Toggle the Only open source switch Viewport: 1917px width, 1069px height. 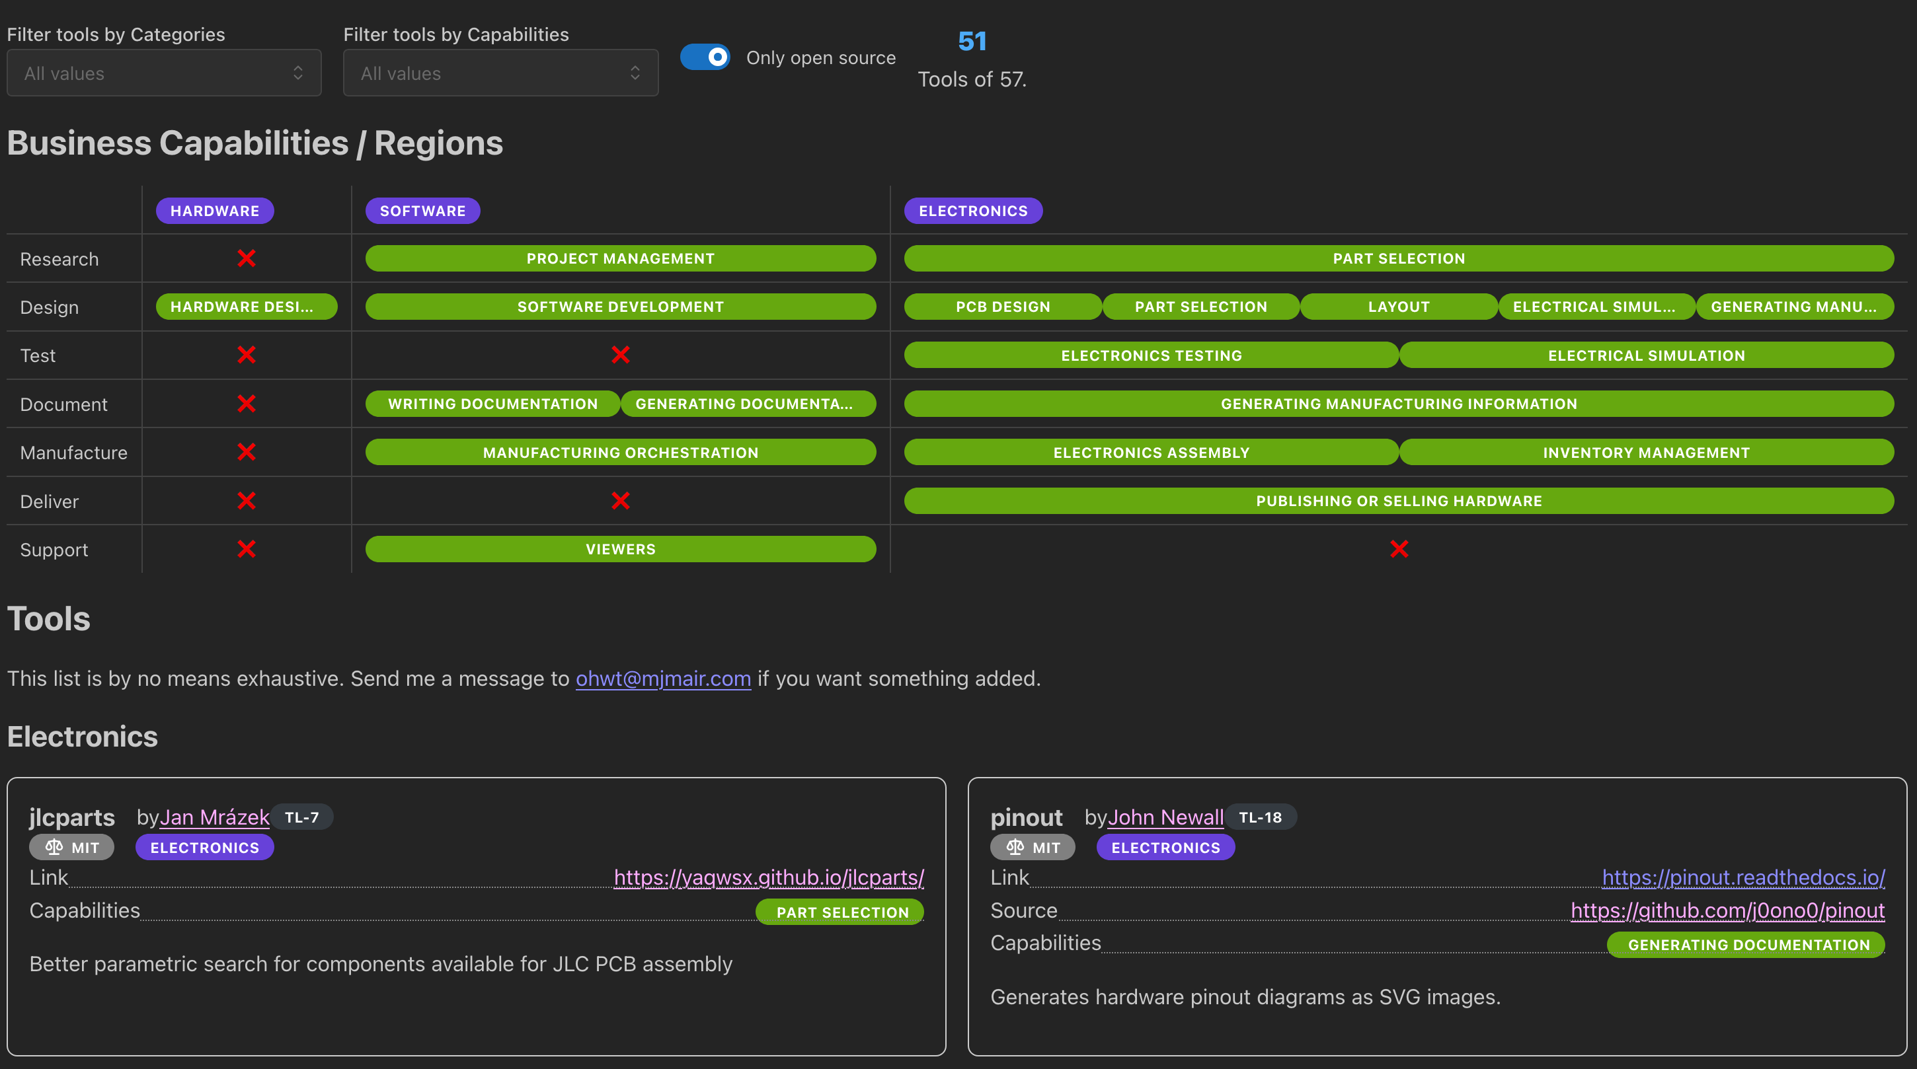point(705,57)
